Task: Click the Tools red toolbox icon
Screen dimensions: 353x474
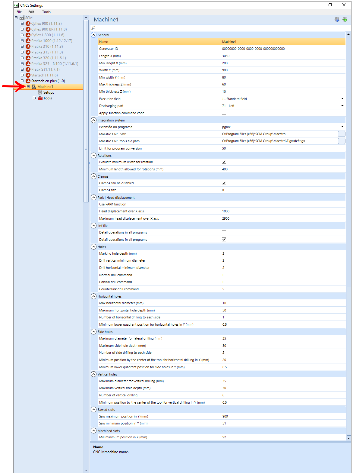Action: point(40,98)
